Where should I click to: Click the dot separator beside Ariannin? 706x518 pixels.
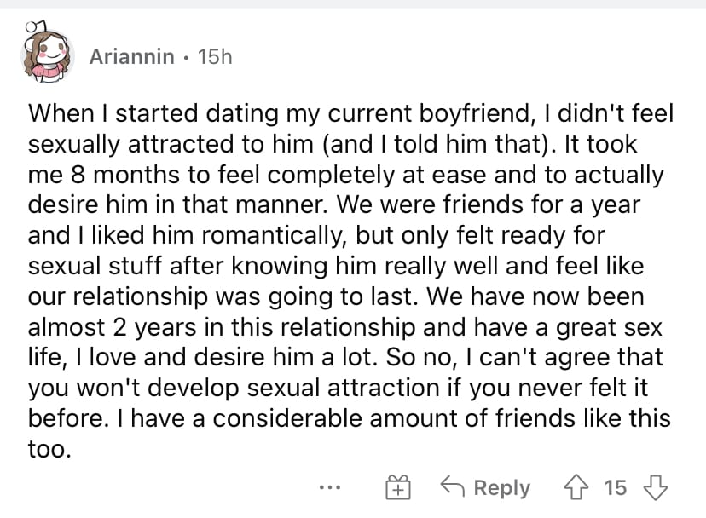(x=186, y=58)
